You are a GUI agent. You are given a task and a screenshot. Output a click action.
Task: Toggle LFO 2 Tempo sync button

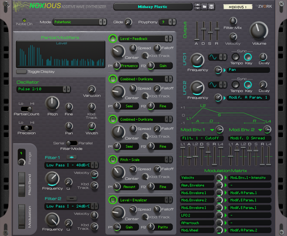[x=236, y=85]
